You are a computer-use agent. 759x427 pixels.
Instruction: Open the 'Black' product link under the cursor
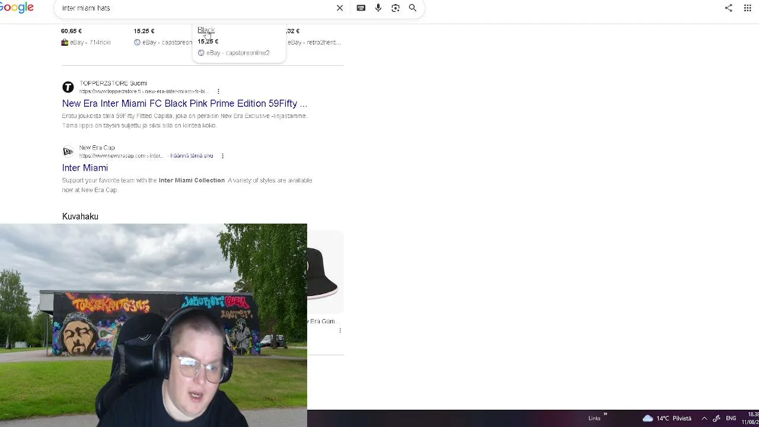pos(206,30)
